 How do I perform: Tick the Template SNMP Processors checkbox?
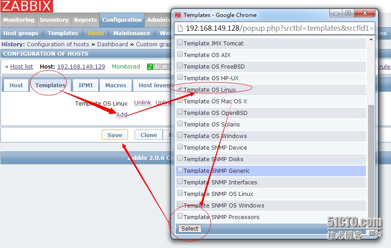click(180, 216)
